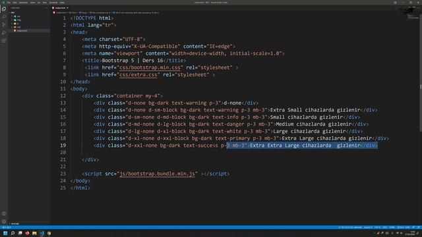Click the 'UTF-8' charset value on line 4
Image resolution: width=422 pixels, height=237 pixels.
click(132, 39)
